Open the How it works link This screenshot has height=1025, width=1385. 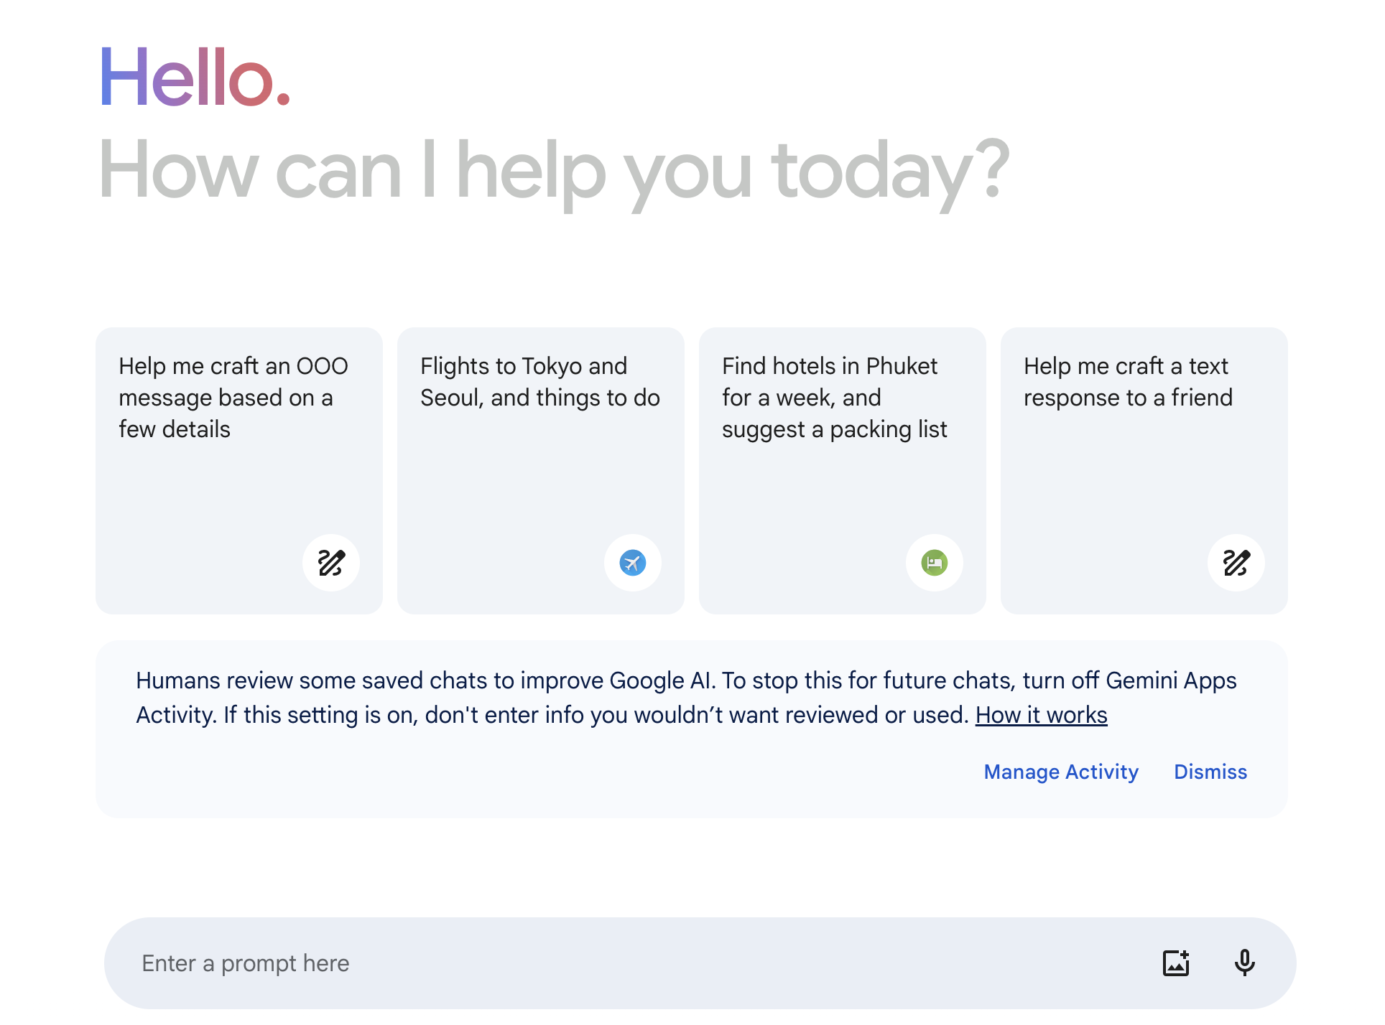[x=1041, y=715]
